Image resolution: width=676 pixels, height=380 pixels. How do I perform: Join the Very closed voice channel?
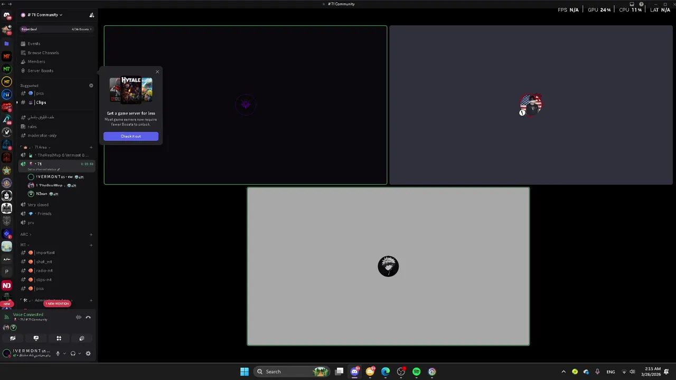[x=57, y=205]
